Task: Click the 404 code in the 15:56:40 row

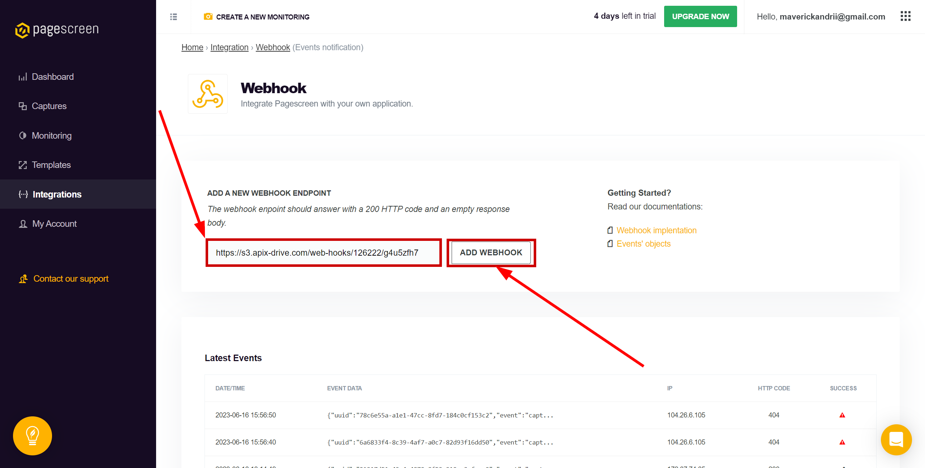Action: [774, 442]
